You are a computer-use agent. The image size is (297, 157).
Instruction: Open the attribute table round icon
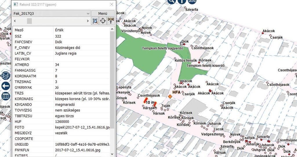pos(6,96)
